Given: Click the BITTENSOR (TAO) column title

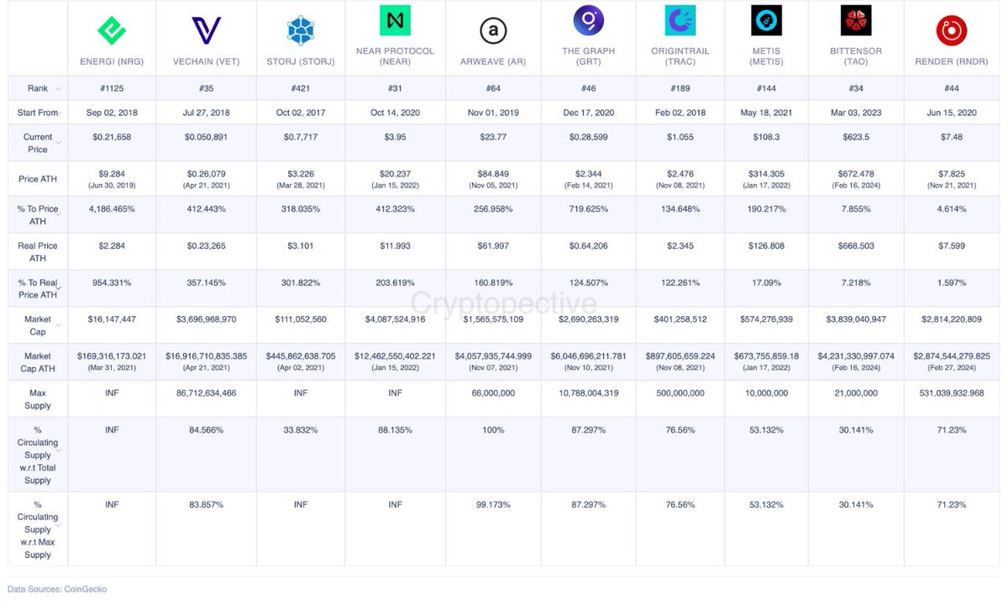Looking at the screenshot, I should [856, 56].
